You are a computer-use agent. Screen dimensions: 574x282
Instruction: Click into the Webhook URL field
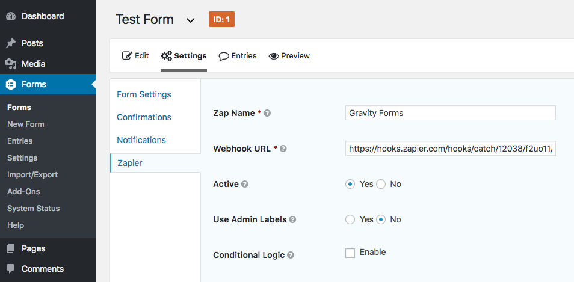pos(450,149)
